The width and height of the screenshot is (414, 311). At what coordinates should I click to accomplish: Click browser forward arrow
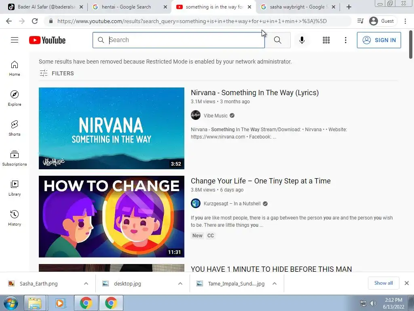point(22,21)
